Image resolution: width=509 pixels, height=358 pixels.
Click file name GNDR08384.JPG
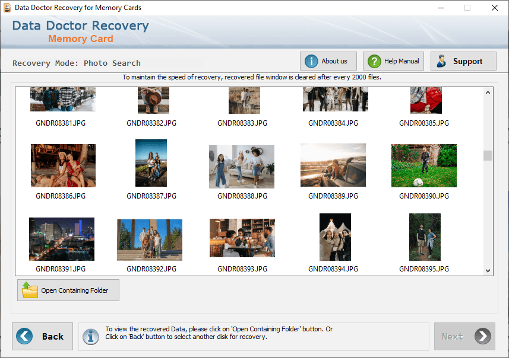click(333, 123)
